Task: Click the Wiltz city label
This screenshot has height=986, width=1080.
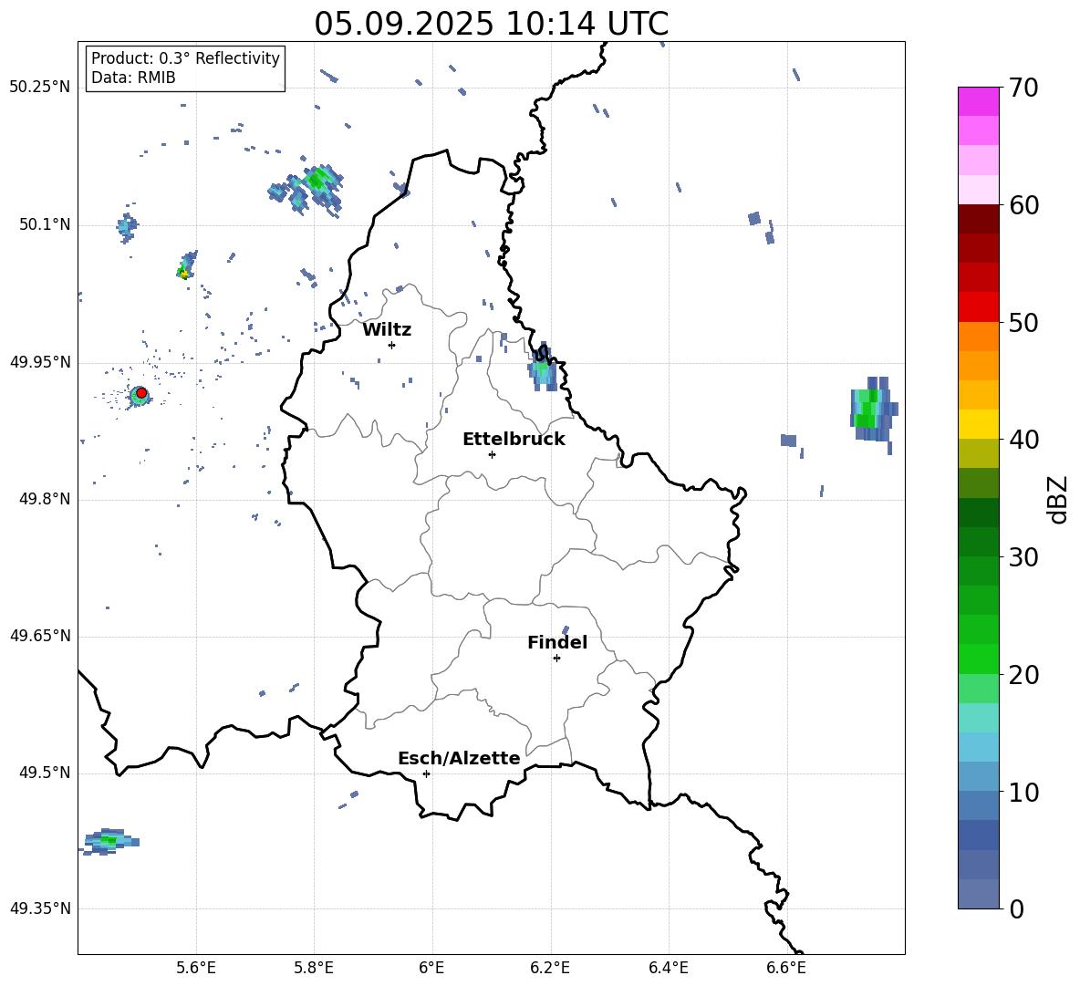Action: click(387, 330)
